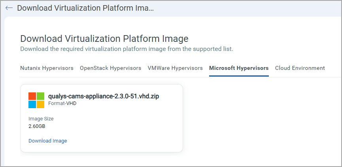Screen dimensions: 342x167
Task: Click the blue underline beneath Microsoft Hypervisors
Action: coord(239,76)
